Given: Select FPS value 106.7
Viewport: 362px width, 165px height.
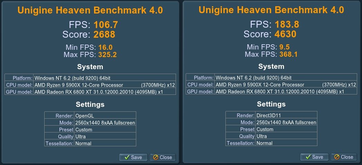Looking at the screenshot, I should 106,25.
